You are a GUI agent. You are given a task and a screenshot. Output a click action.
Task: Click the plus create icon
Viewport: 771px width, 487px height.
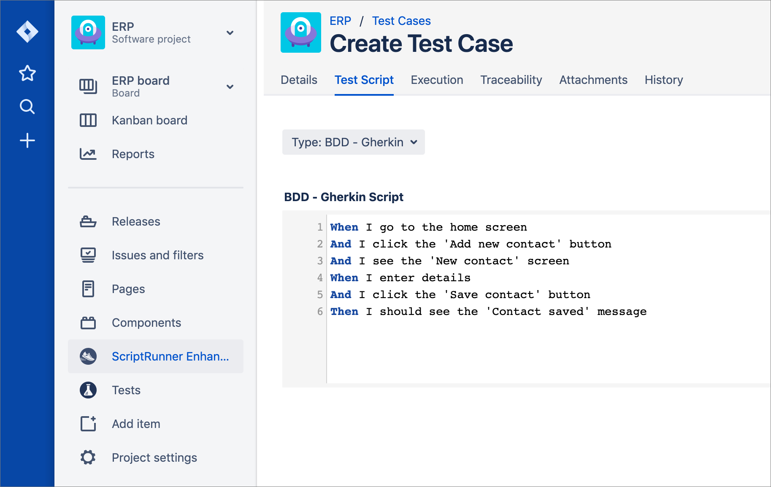tap(27, 140)
